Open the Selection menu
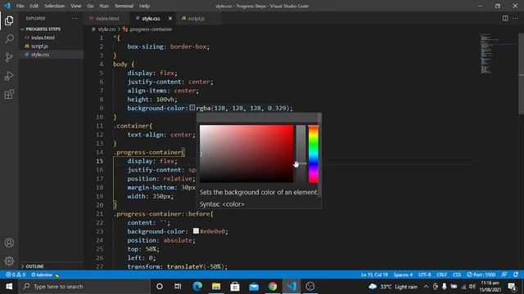This screenshot has height=294, width=524. [54, 6]
